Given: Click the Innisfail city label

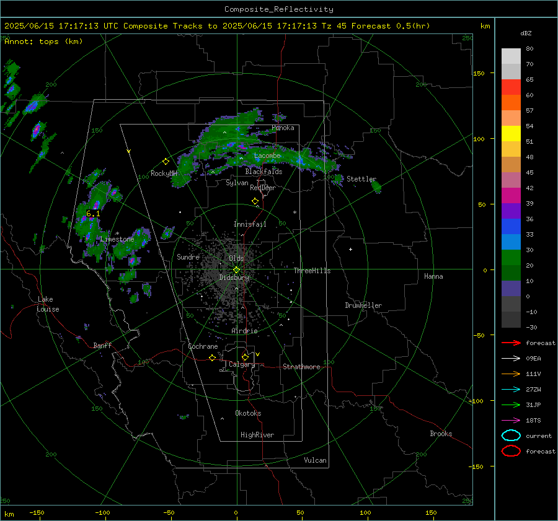Looking at the screenshot, I should [250, 224].
